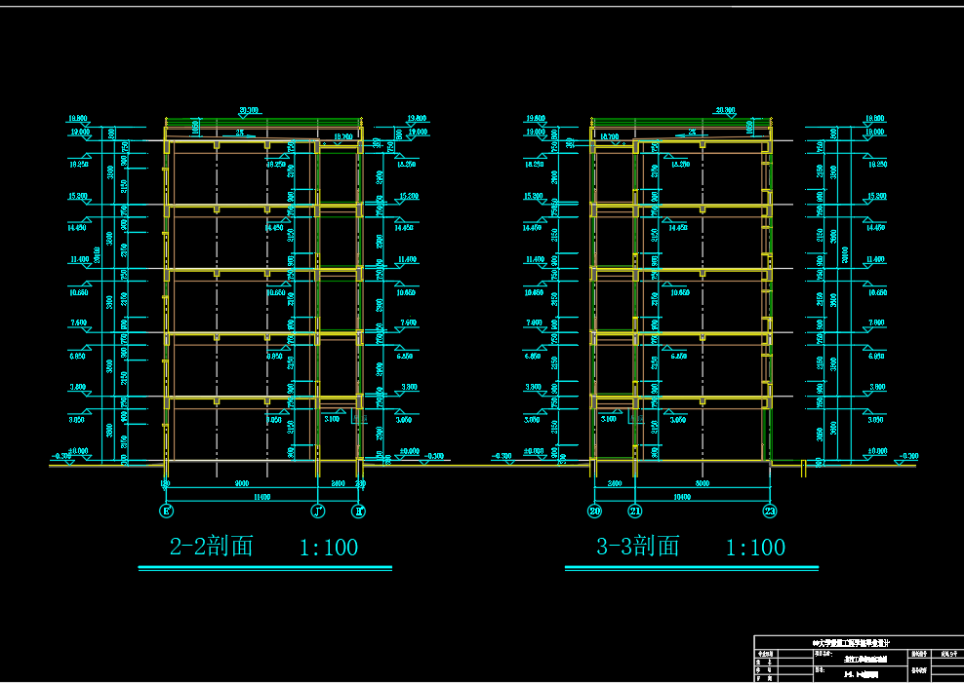Select the 20.300 top elevation on 2-2 section

coord(248,111)
